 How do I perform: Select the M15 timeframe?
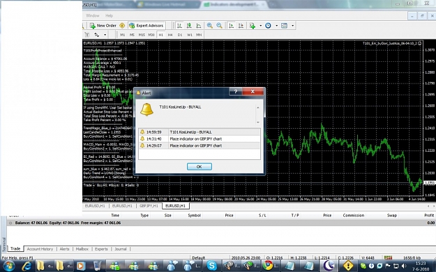142,35
